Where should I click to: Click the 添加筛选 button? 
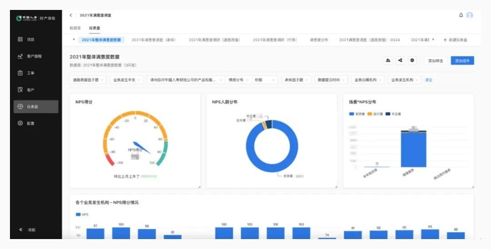(436, 60)
